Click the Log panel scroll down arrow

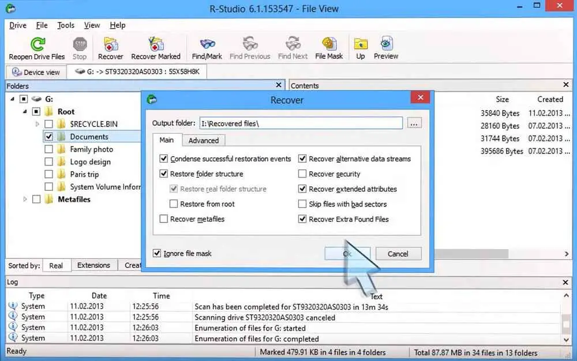[566, 340]
